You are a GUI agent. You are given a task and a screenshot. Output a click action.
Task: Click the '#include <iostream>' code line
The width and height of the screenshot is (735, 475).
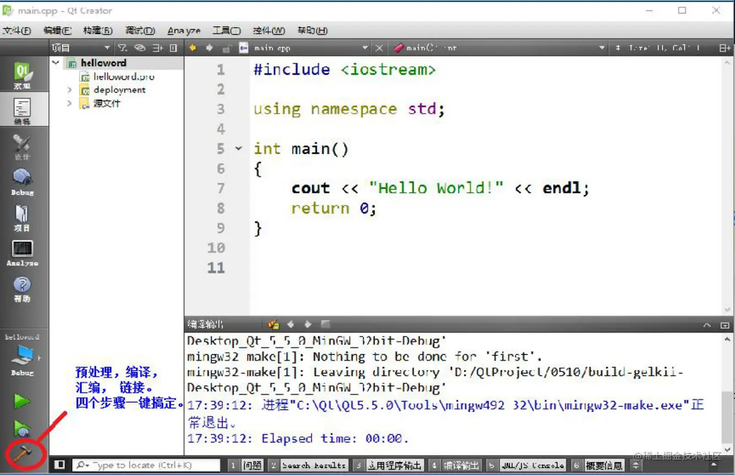(344, 69)
